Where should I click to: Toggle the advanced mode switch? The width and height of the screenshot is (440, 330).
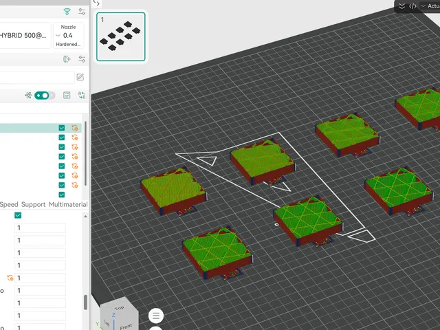[44, 96]
